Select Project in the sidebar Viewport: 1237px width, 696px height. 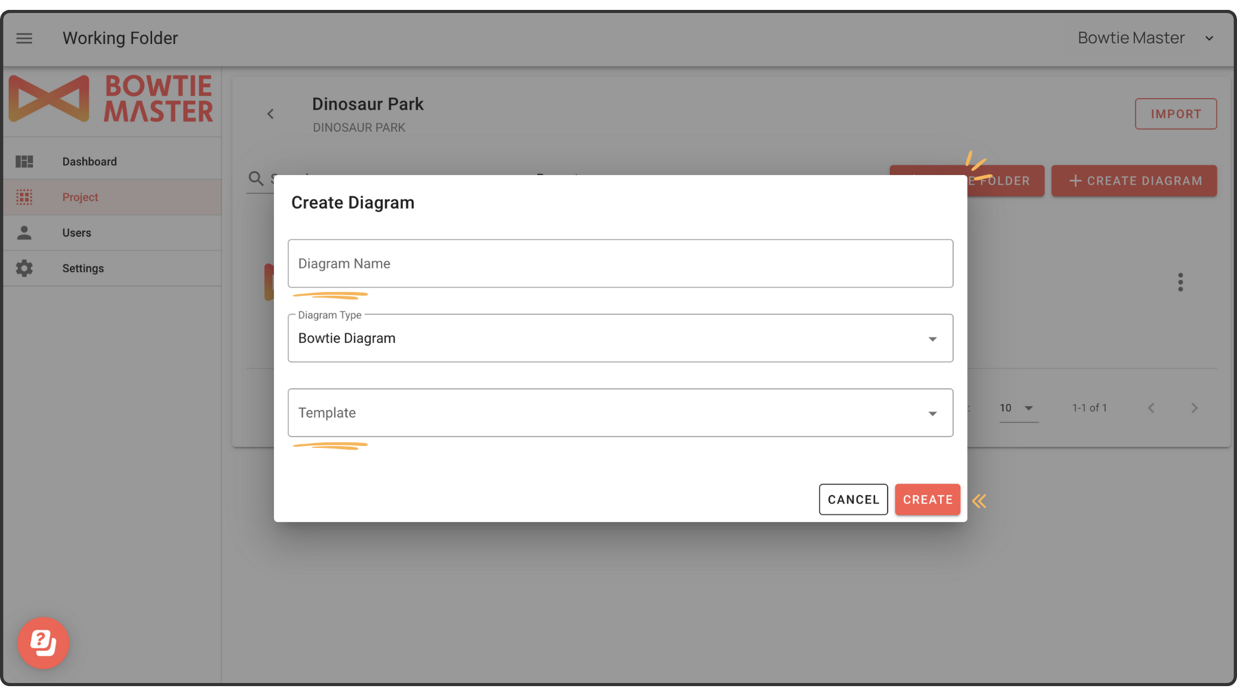pyautogui.click(x=80, y=197)
